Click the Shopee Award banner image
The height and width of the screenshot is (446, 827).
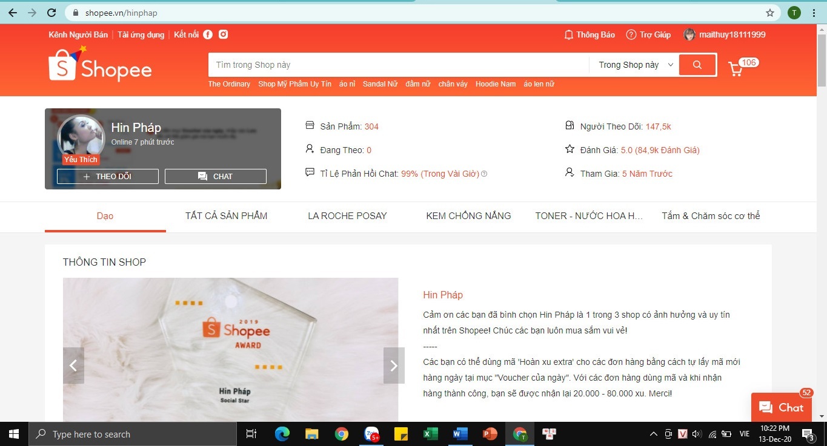[x=231, y=350]
